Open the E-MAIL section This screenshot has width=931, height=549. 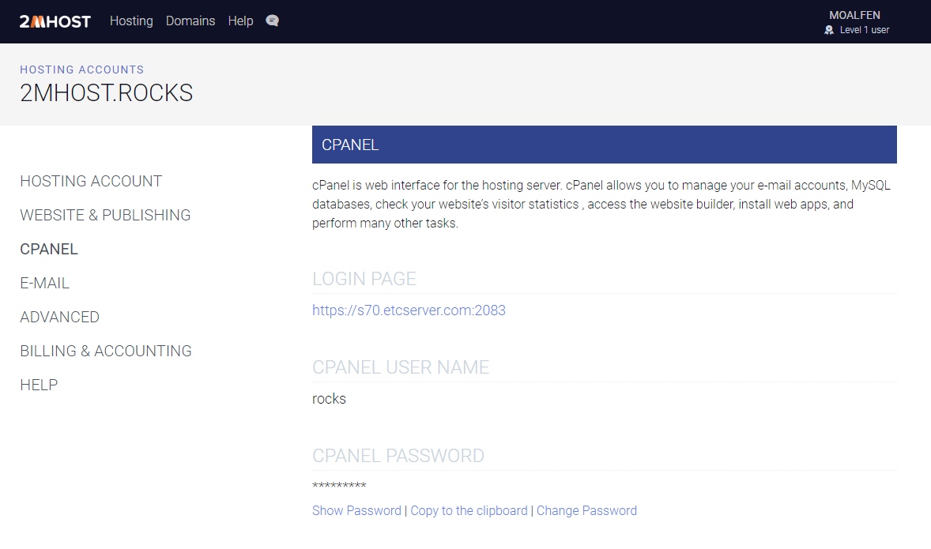(x=44, y=283)
